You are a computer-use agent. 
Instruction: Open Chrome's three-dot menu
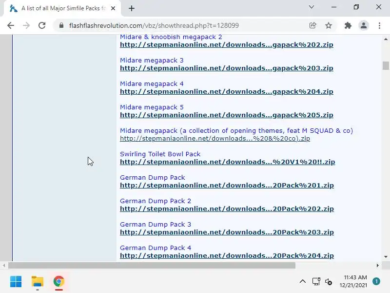point(379,25)
